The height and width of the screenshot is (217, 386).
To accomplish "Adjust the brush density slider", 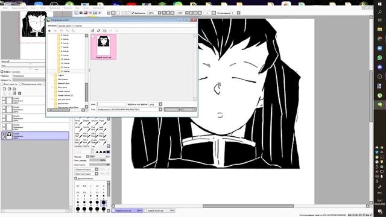I will [x=100, y=165].
